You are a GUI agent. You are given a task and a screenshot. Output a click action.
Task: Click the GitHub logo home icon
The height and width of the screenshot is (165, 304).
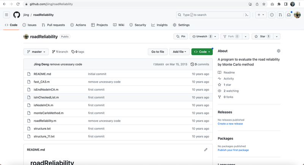point(17,15)
